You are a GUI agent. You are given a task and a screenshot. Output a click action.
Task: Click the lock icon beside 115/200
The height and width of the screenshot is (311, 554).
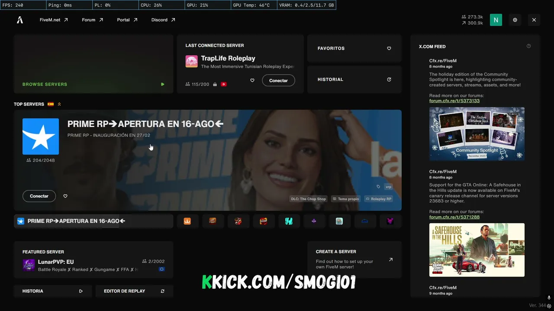[x=215, y=84]
